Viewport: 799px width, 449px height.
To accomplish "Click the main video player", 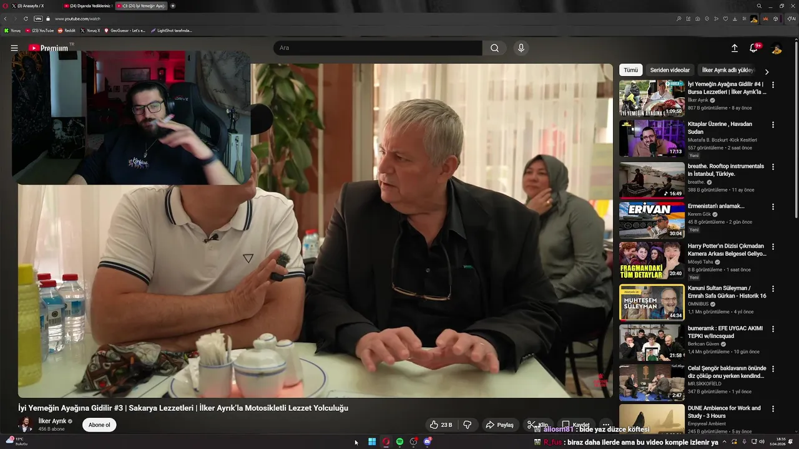I will 315,231.
